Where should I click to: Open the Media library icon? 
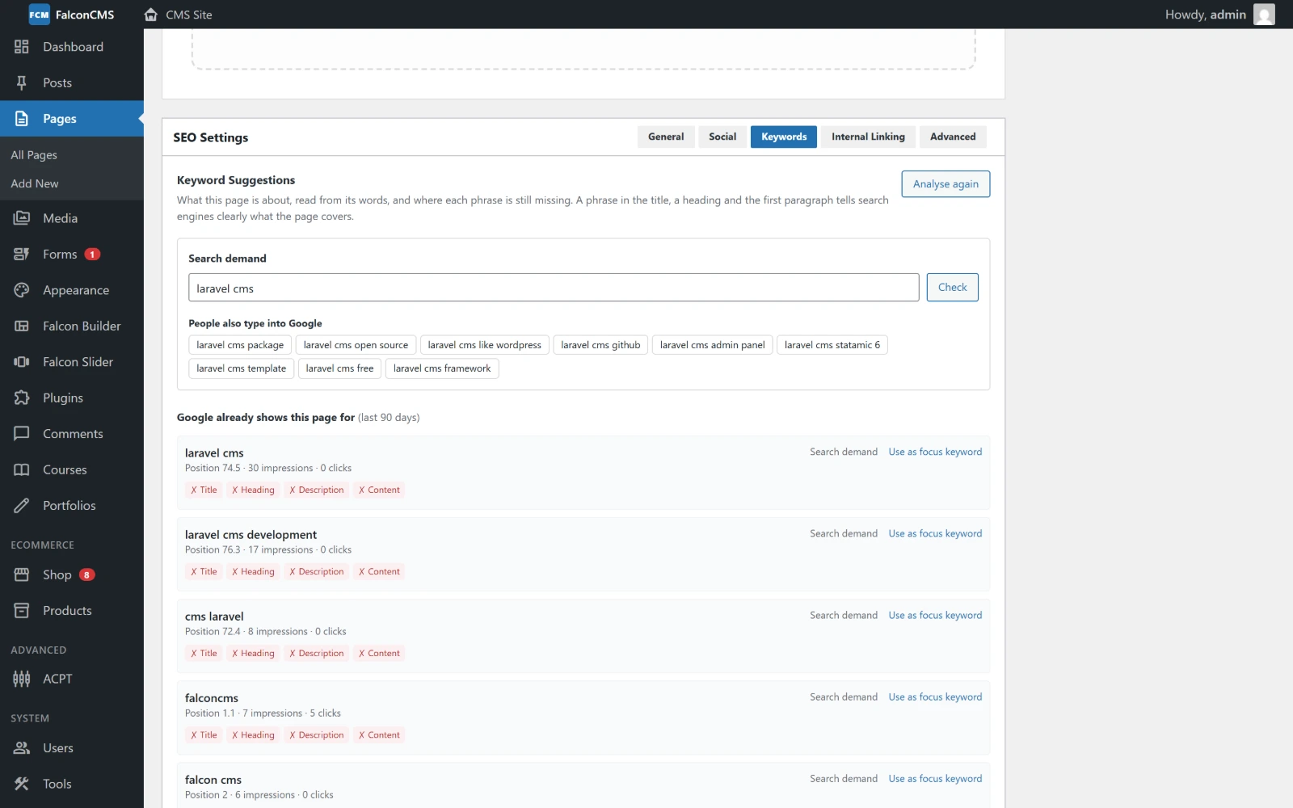coord(22,218)
